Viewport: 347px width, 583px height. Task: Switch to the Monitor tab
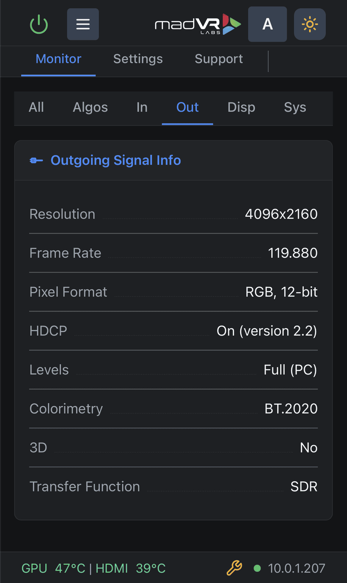click(58, 59)
